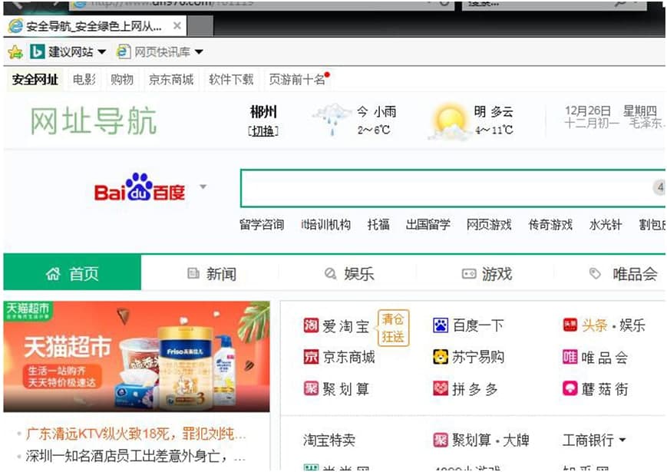Image resolution: width=667 pixels, height=472 pixels.
Task: Click the Suning lion icon
Action: [x=441, y=357]
